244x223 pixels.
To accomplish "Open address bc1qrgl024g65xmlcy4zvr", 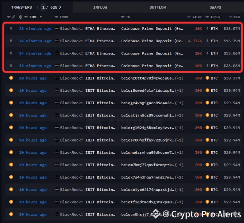I will point(147,128).
